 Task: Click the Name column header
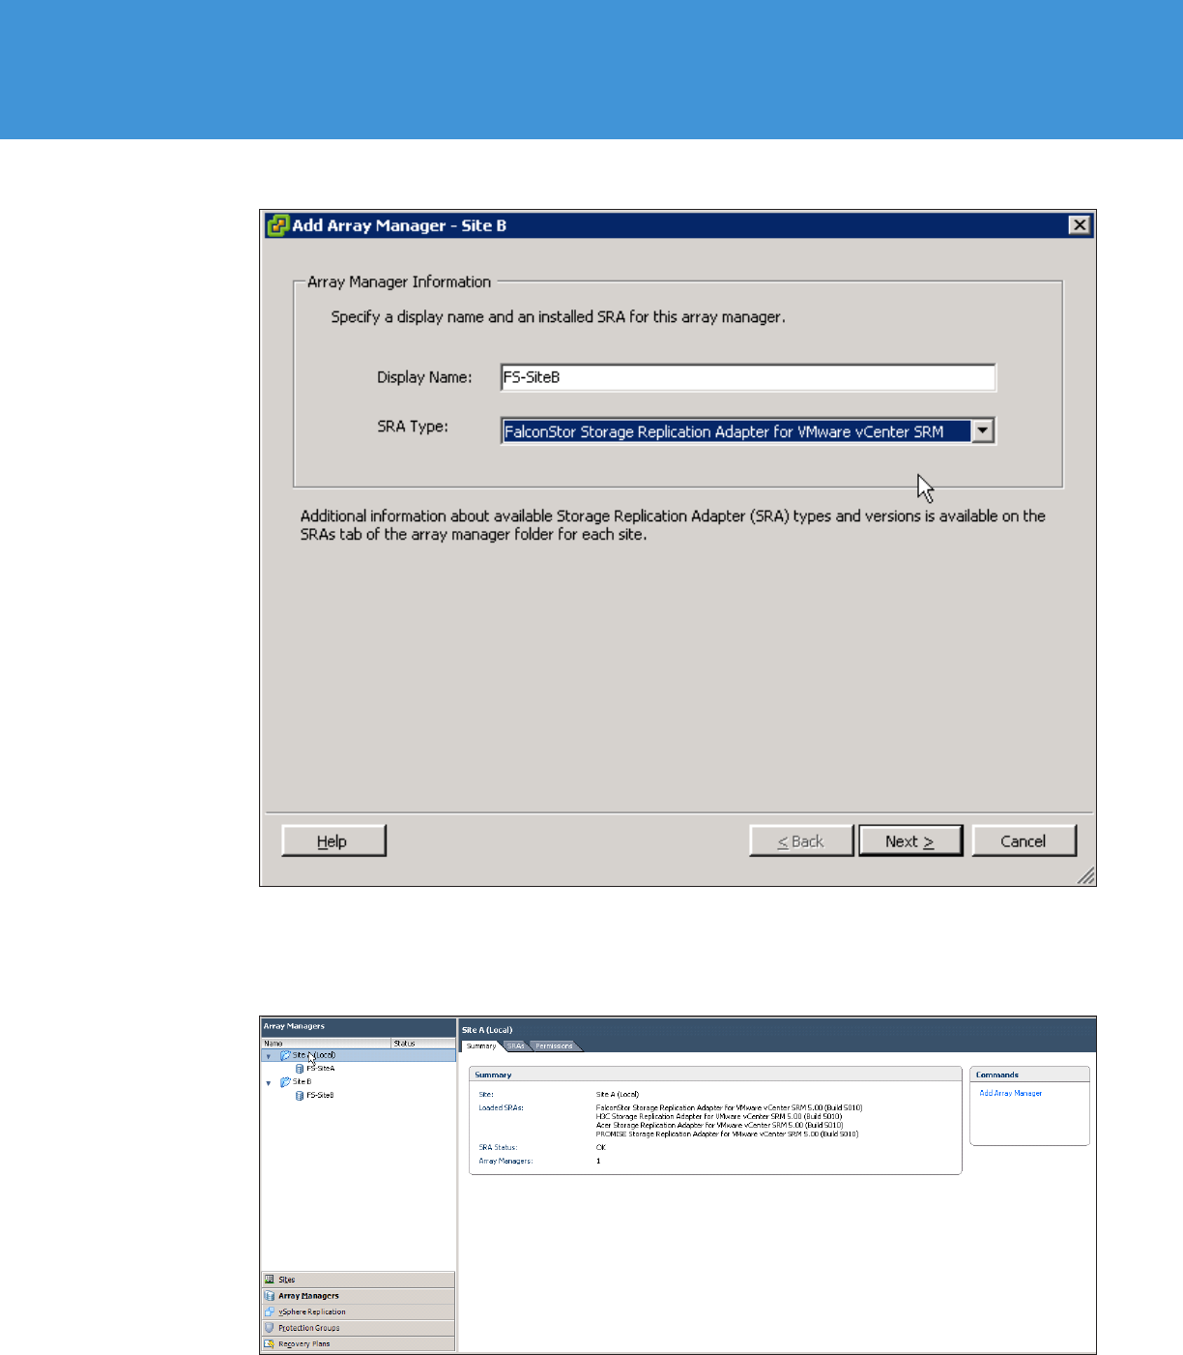pos(326,1044)
